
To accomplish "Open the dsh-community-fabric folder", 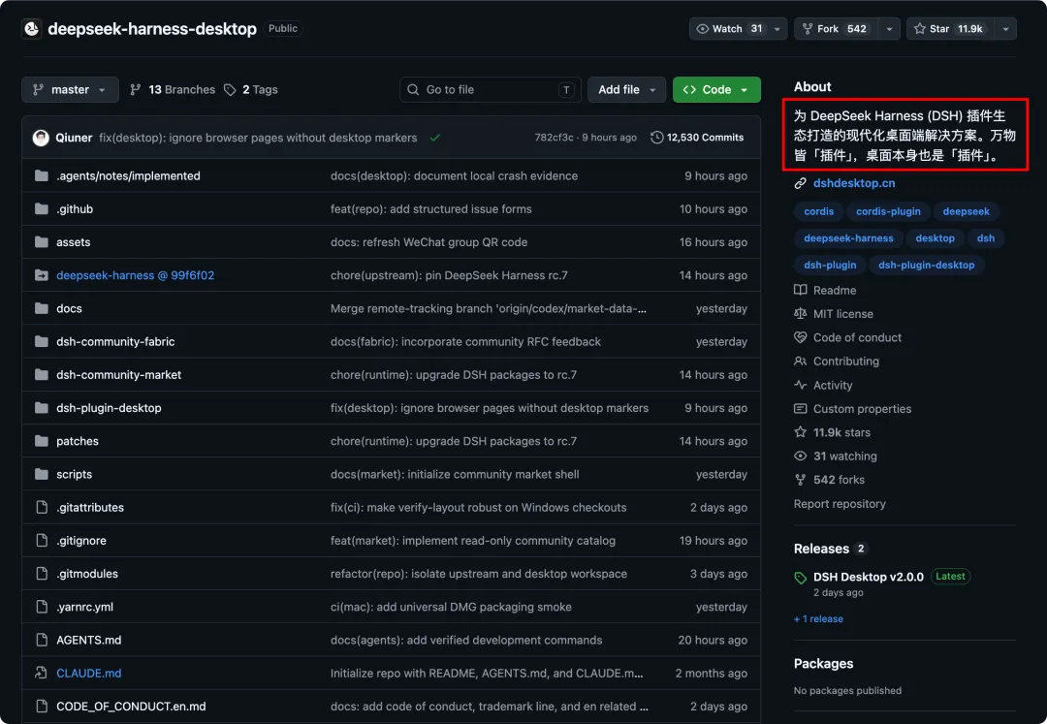I will (115, 342).
